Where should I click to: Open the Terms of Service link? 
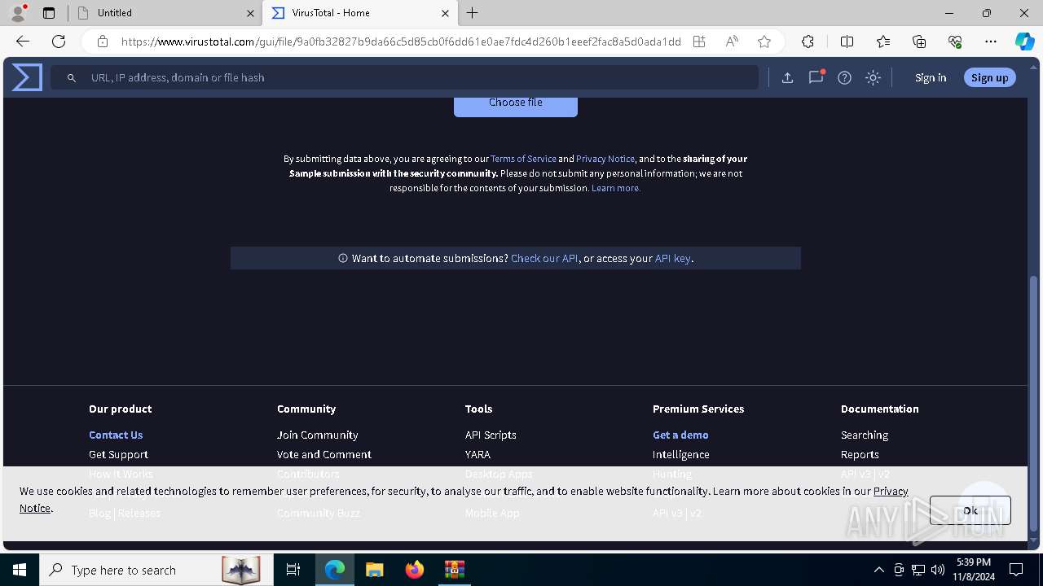click(x=523, y=159)
